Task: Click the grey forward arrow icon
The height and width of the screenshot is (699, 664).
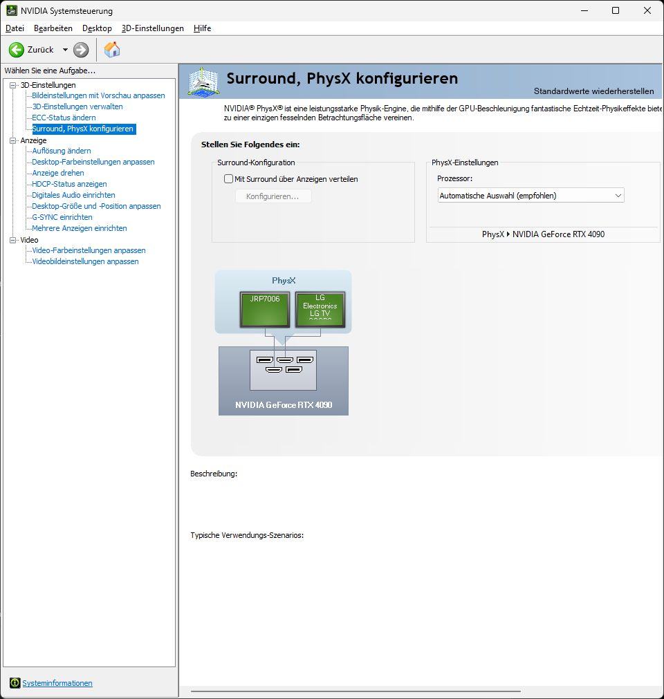Action: tap(81, 50)
